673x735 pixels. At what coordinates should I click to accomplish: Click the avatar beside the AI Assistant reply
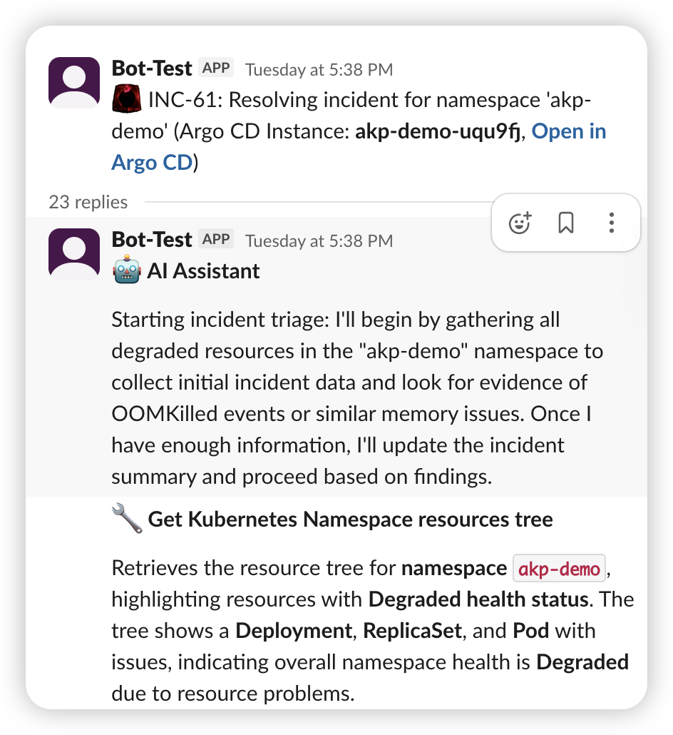tap(73, 253)
